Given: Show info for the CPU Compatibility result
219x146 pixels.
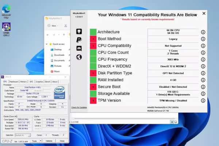Looking at the screenshot, I should point(203,46).
